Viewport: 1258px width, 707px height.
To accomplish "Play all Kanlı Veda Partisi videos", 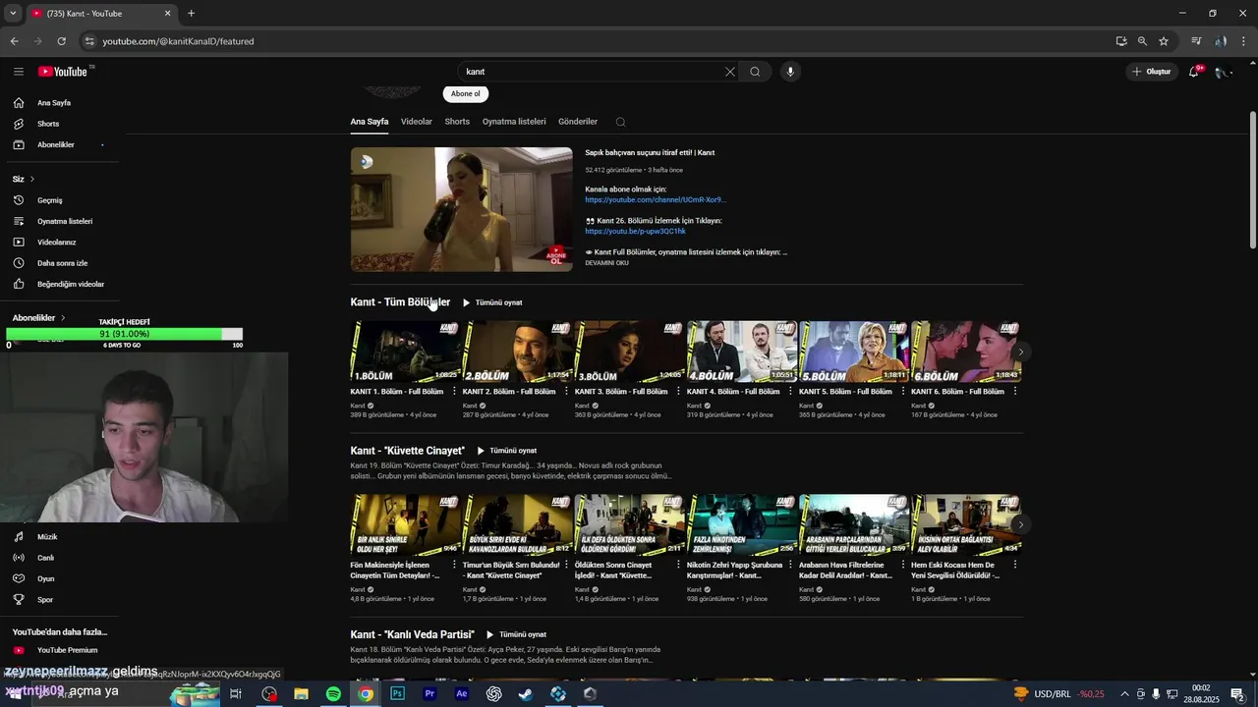I will [x=516, y=634].
